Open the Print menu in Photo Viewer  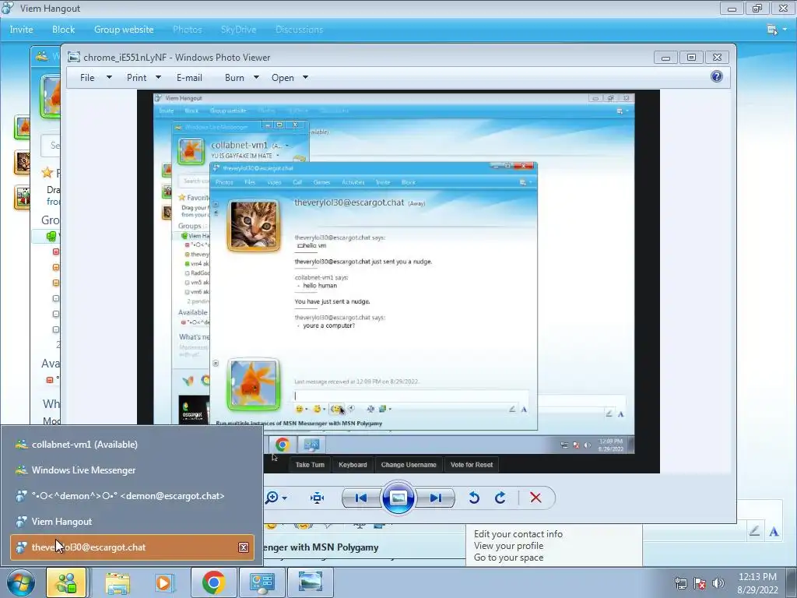click(137, 78)
